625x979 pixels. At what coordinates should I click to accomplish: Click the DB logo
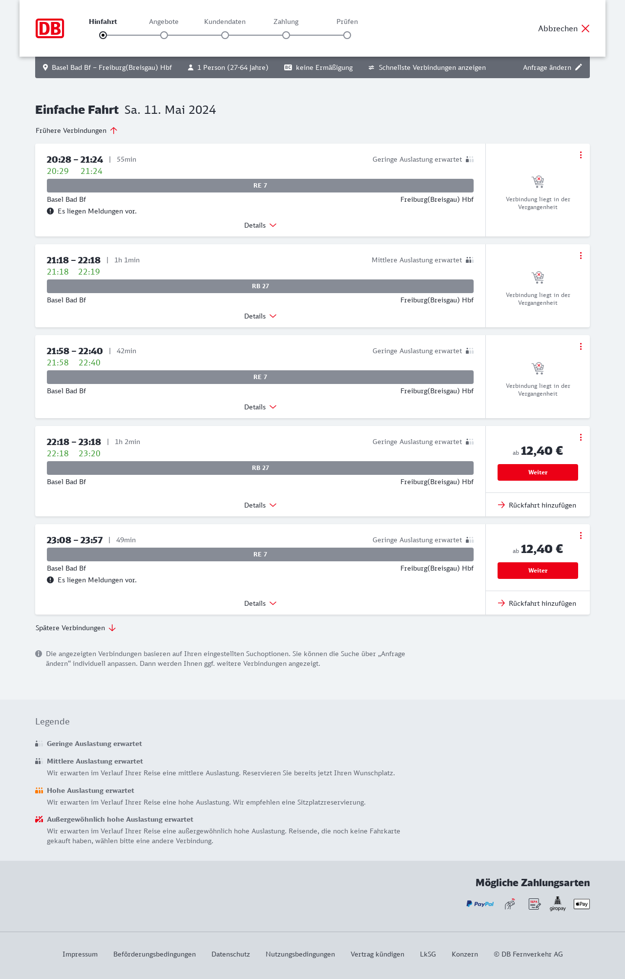coord(50,28)
